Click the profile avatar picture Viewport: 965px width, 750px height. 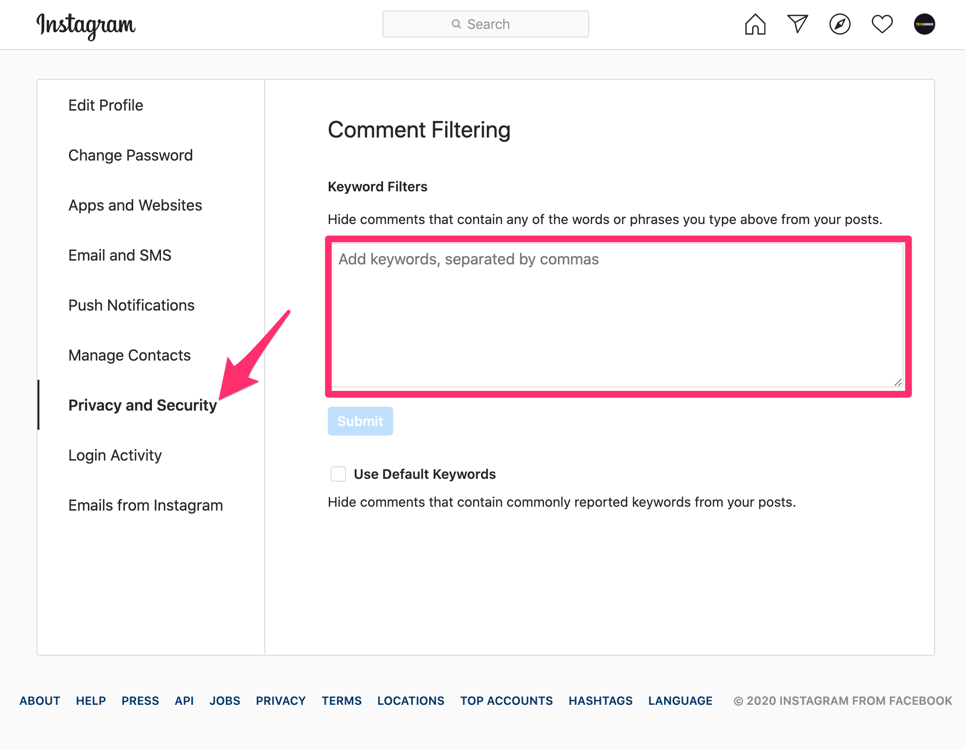tap(924, 24)
